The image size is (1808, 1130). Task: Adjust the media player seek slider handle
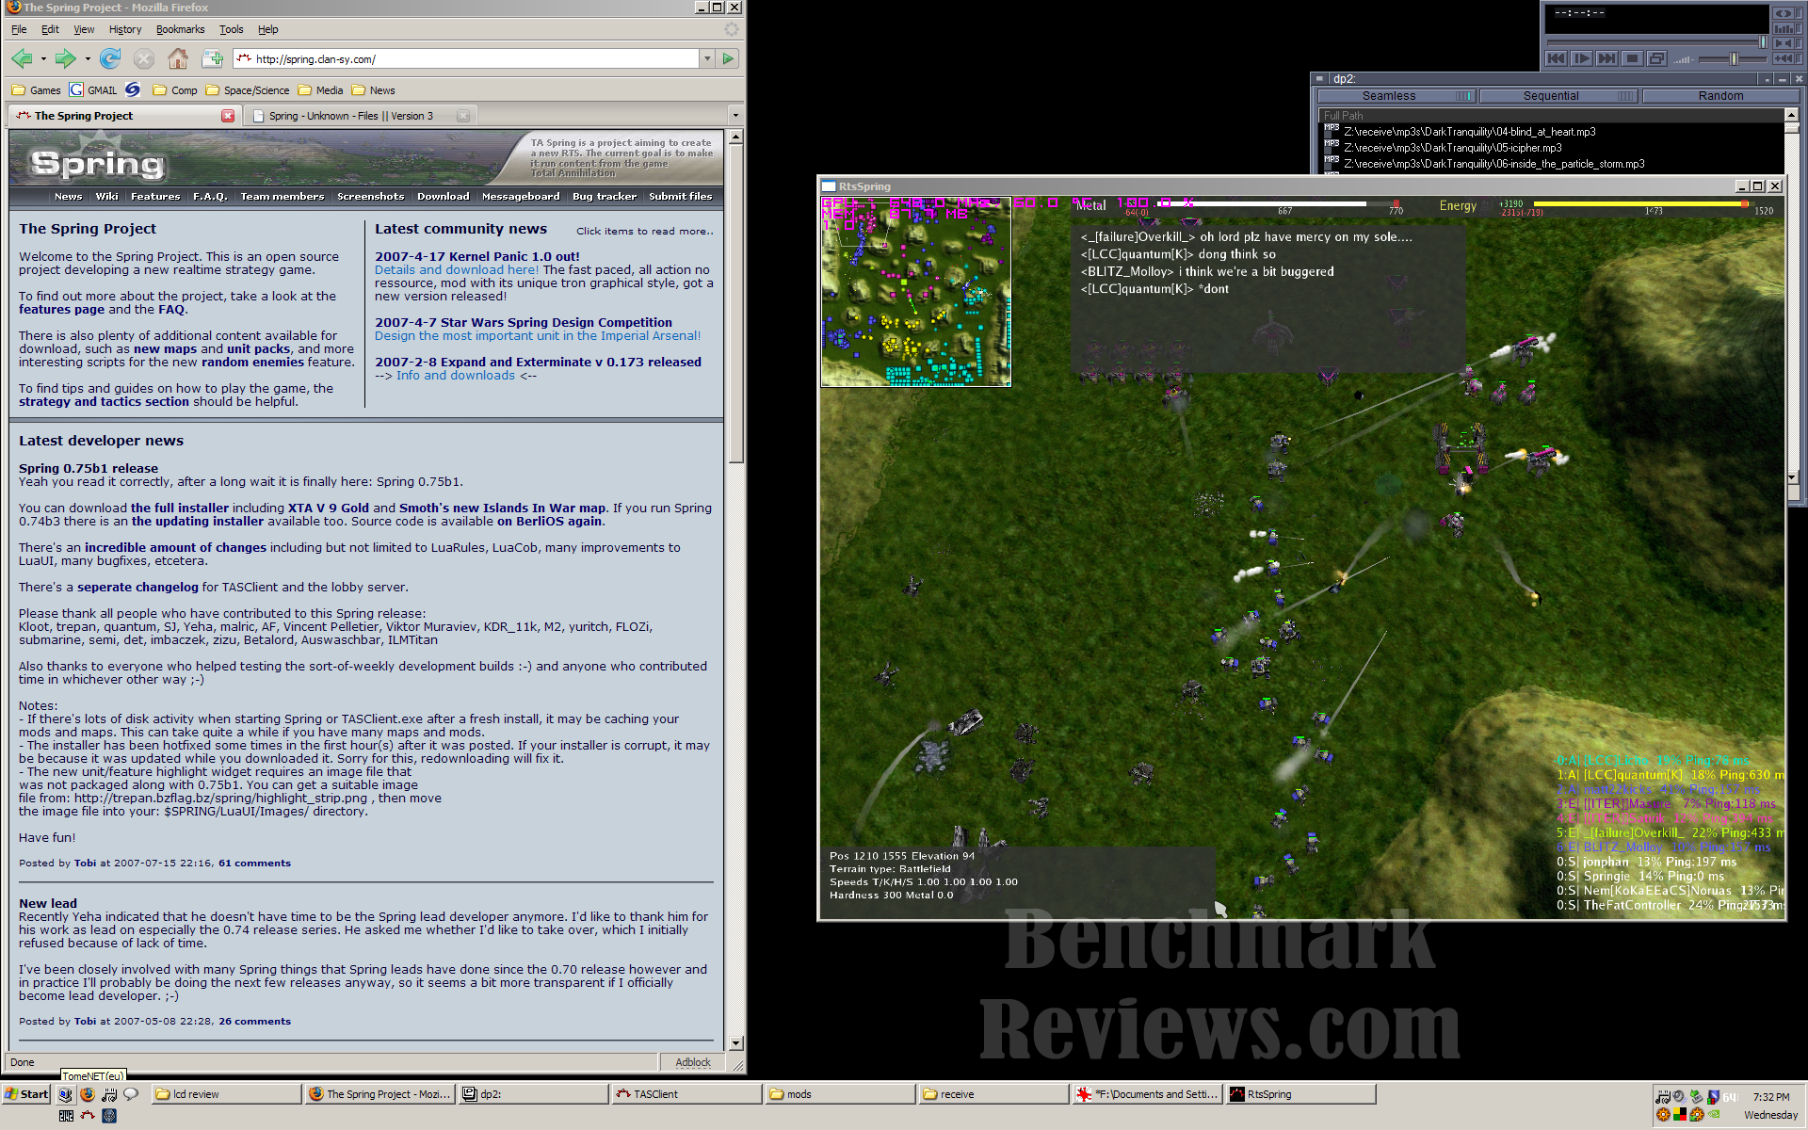pyautogui.click(x=1763, y=41)
